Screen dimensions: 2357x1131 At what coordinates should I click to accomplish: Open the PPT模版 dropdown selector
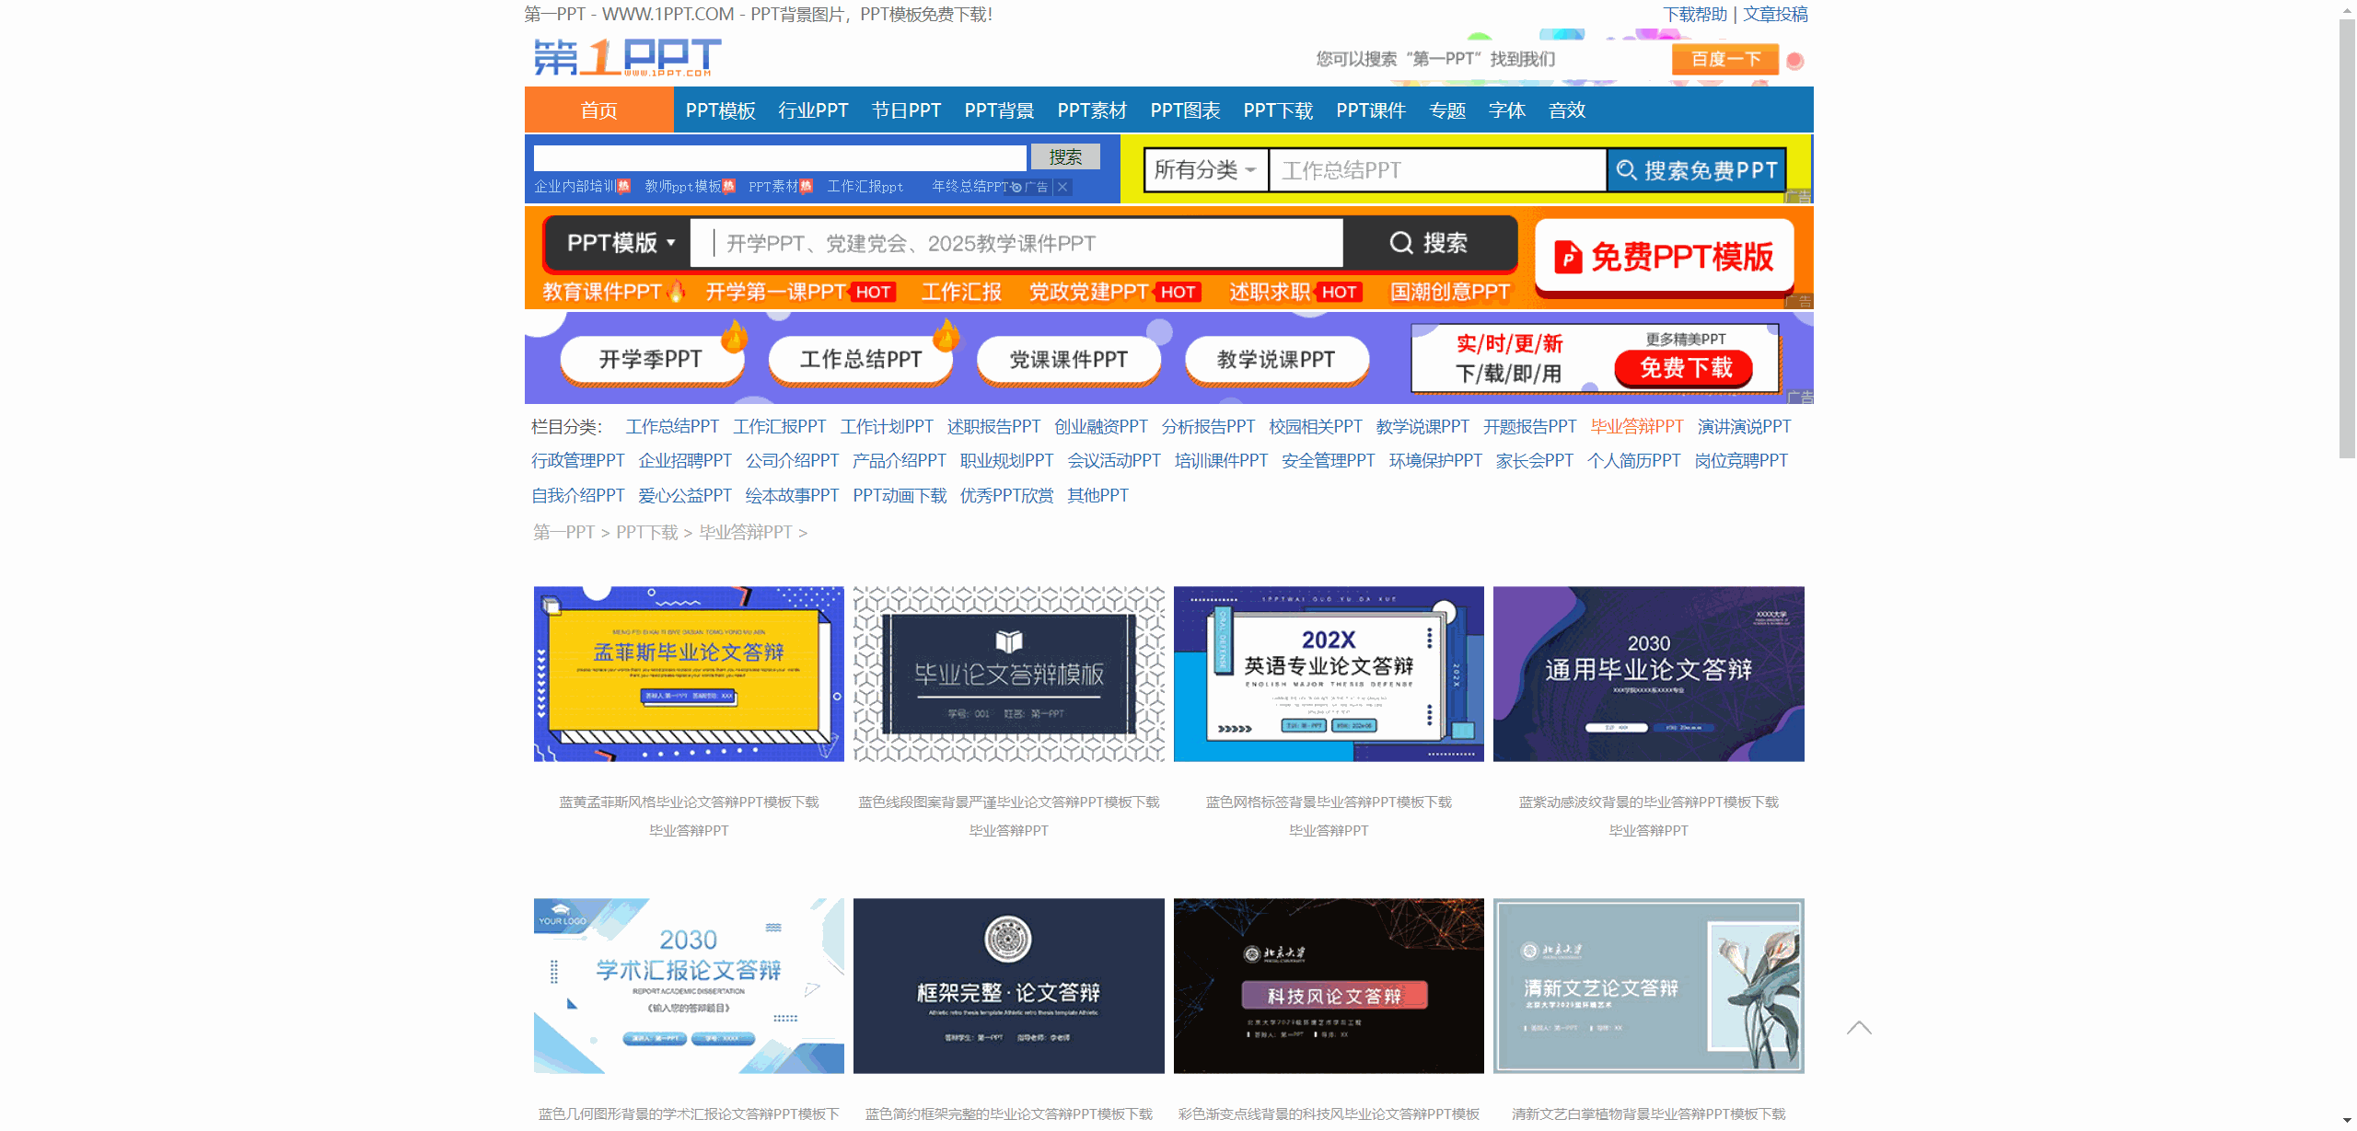pos(619,243)
